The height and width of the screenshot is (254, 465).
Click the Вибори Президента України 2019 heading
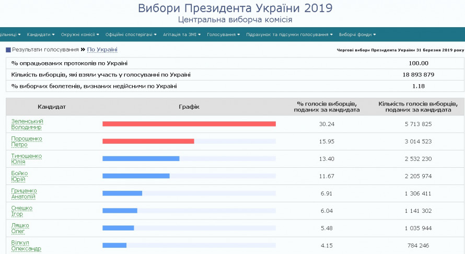coord(235,8)
